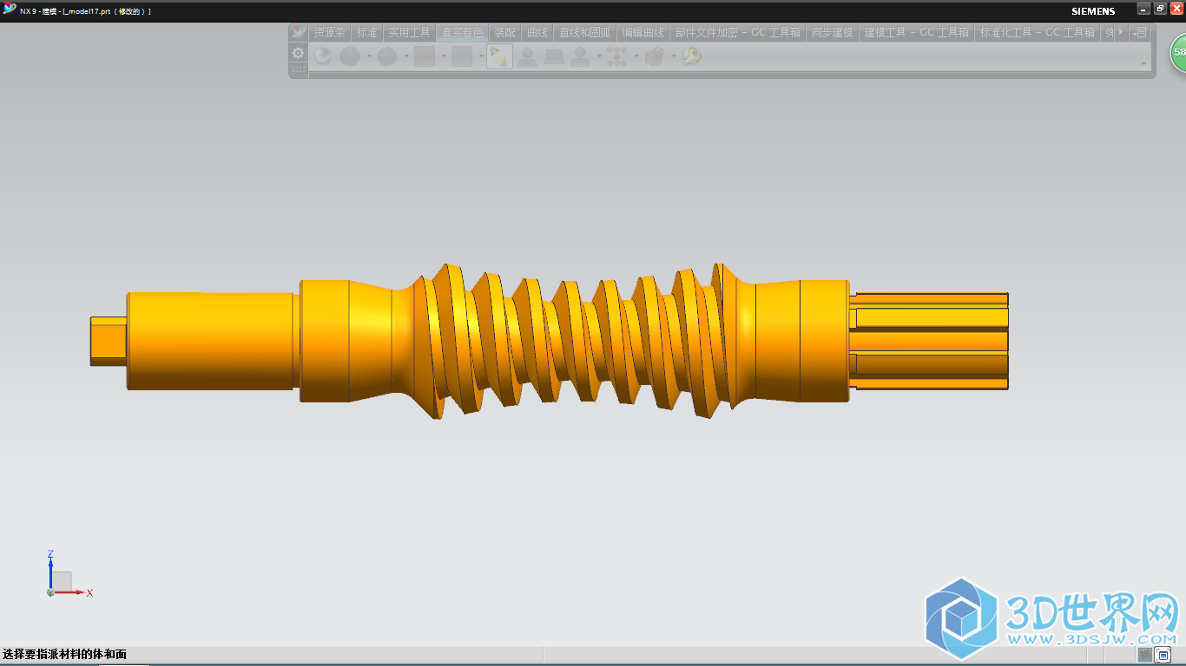Viewport: 1186px width, 666px height.
Task: Select the 真实着色 tab
Action: coord(462,32)
